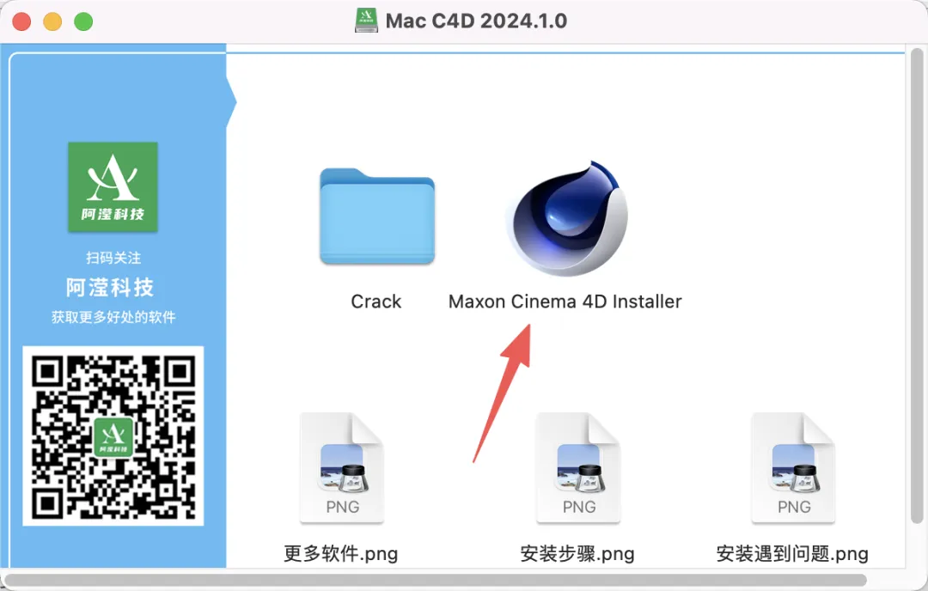Image resolution: width=928 pixels, height=591 pixels.
Task: Select the Maxon Cinema 4D Installer icon
Action: point(566,218)
